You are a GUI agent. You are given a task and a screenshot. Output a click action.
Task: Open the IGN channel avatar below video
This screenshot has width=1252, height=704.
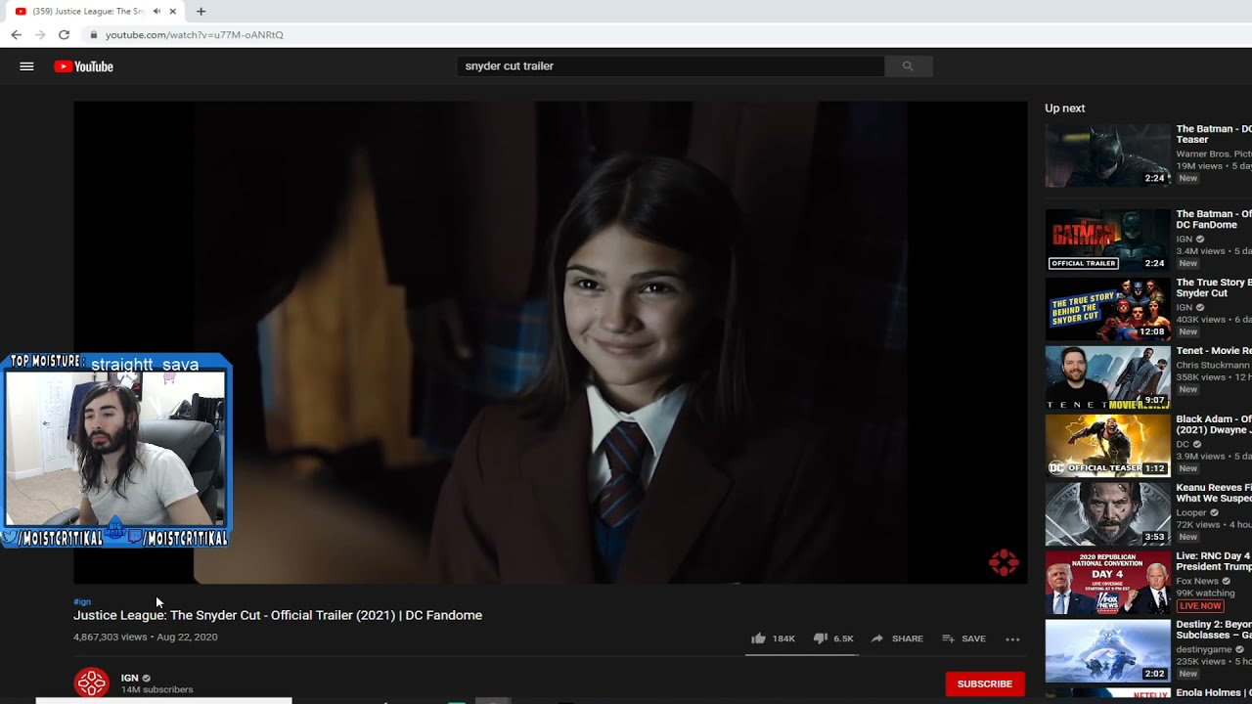point(92,682)
